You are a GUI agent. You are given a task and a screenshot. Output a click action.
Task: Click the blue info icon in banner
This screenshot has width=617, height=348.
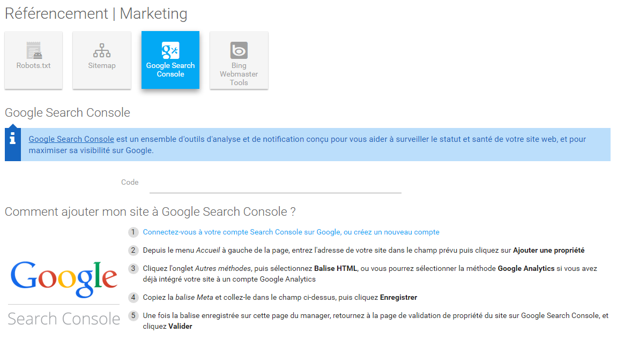click(x=12, y=138)
